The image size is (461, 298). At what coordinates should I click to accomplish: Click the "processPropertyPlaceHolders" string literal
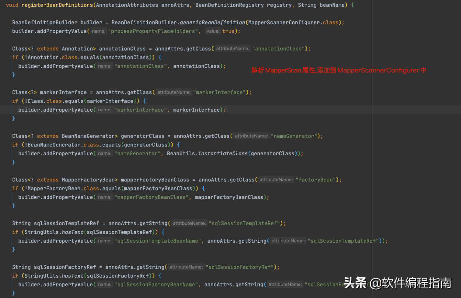(153, 31)
